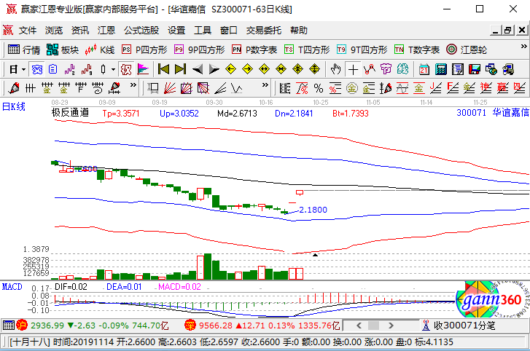530x351 pixels.
Task: Click the red-circle trend line tool
Action: click(370, 69)
